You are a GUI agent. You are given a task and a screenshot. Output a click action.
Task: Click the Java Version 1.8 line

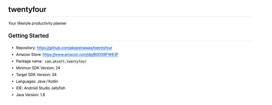coord(31,95)
